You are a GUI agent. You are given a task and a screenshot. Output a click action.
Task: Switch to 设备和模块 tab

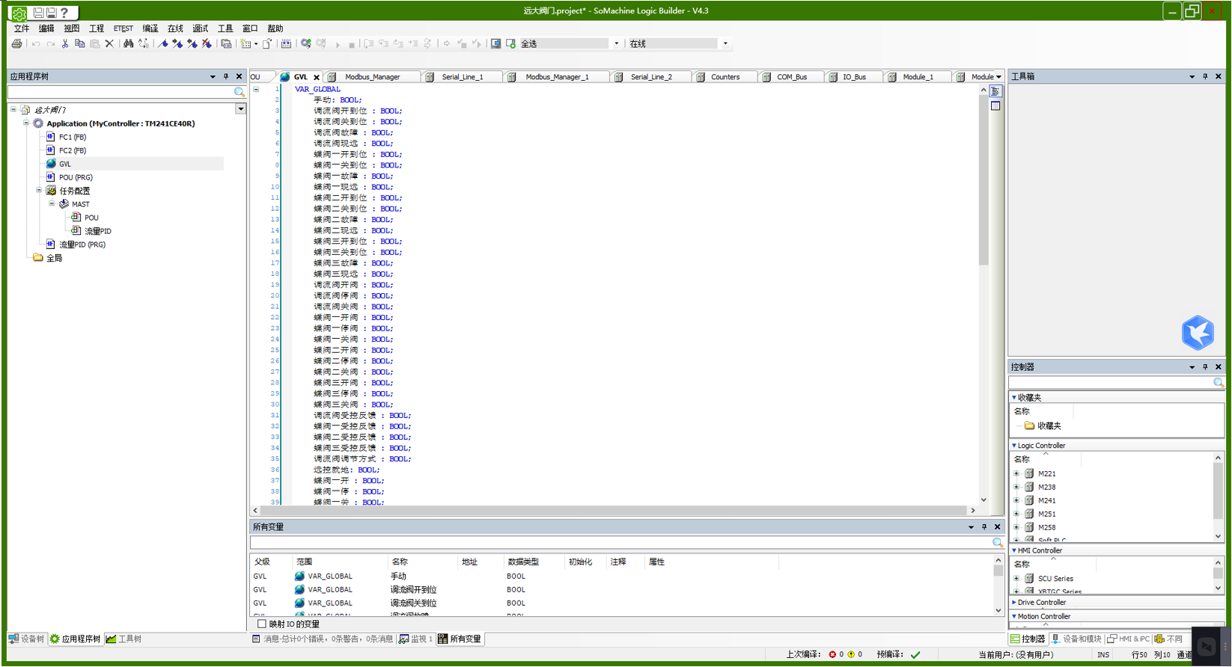click(1076, 639)
